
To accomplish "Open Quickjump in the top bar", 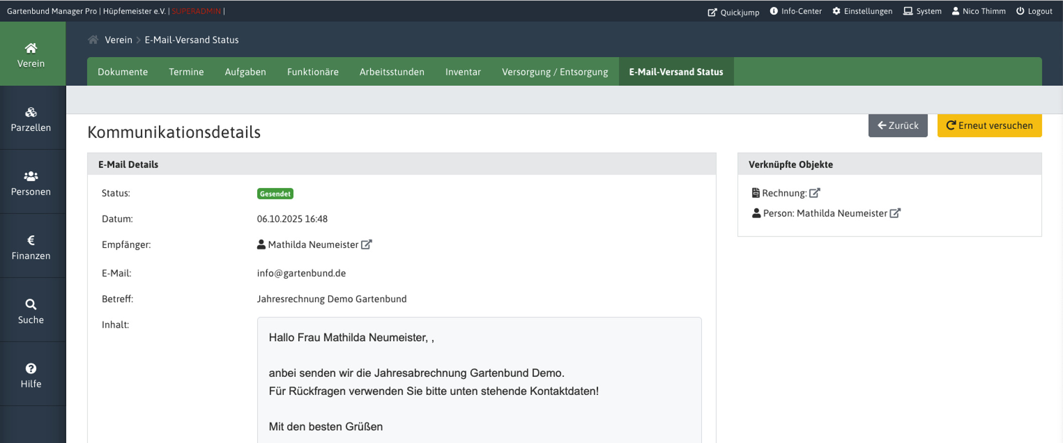I will pyautogui.click(x=733, y=12).
